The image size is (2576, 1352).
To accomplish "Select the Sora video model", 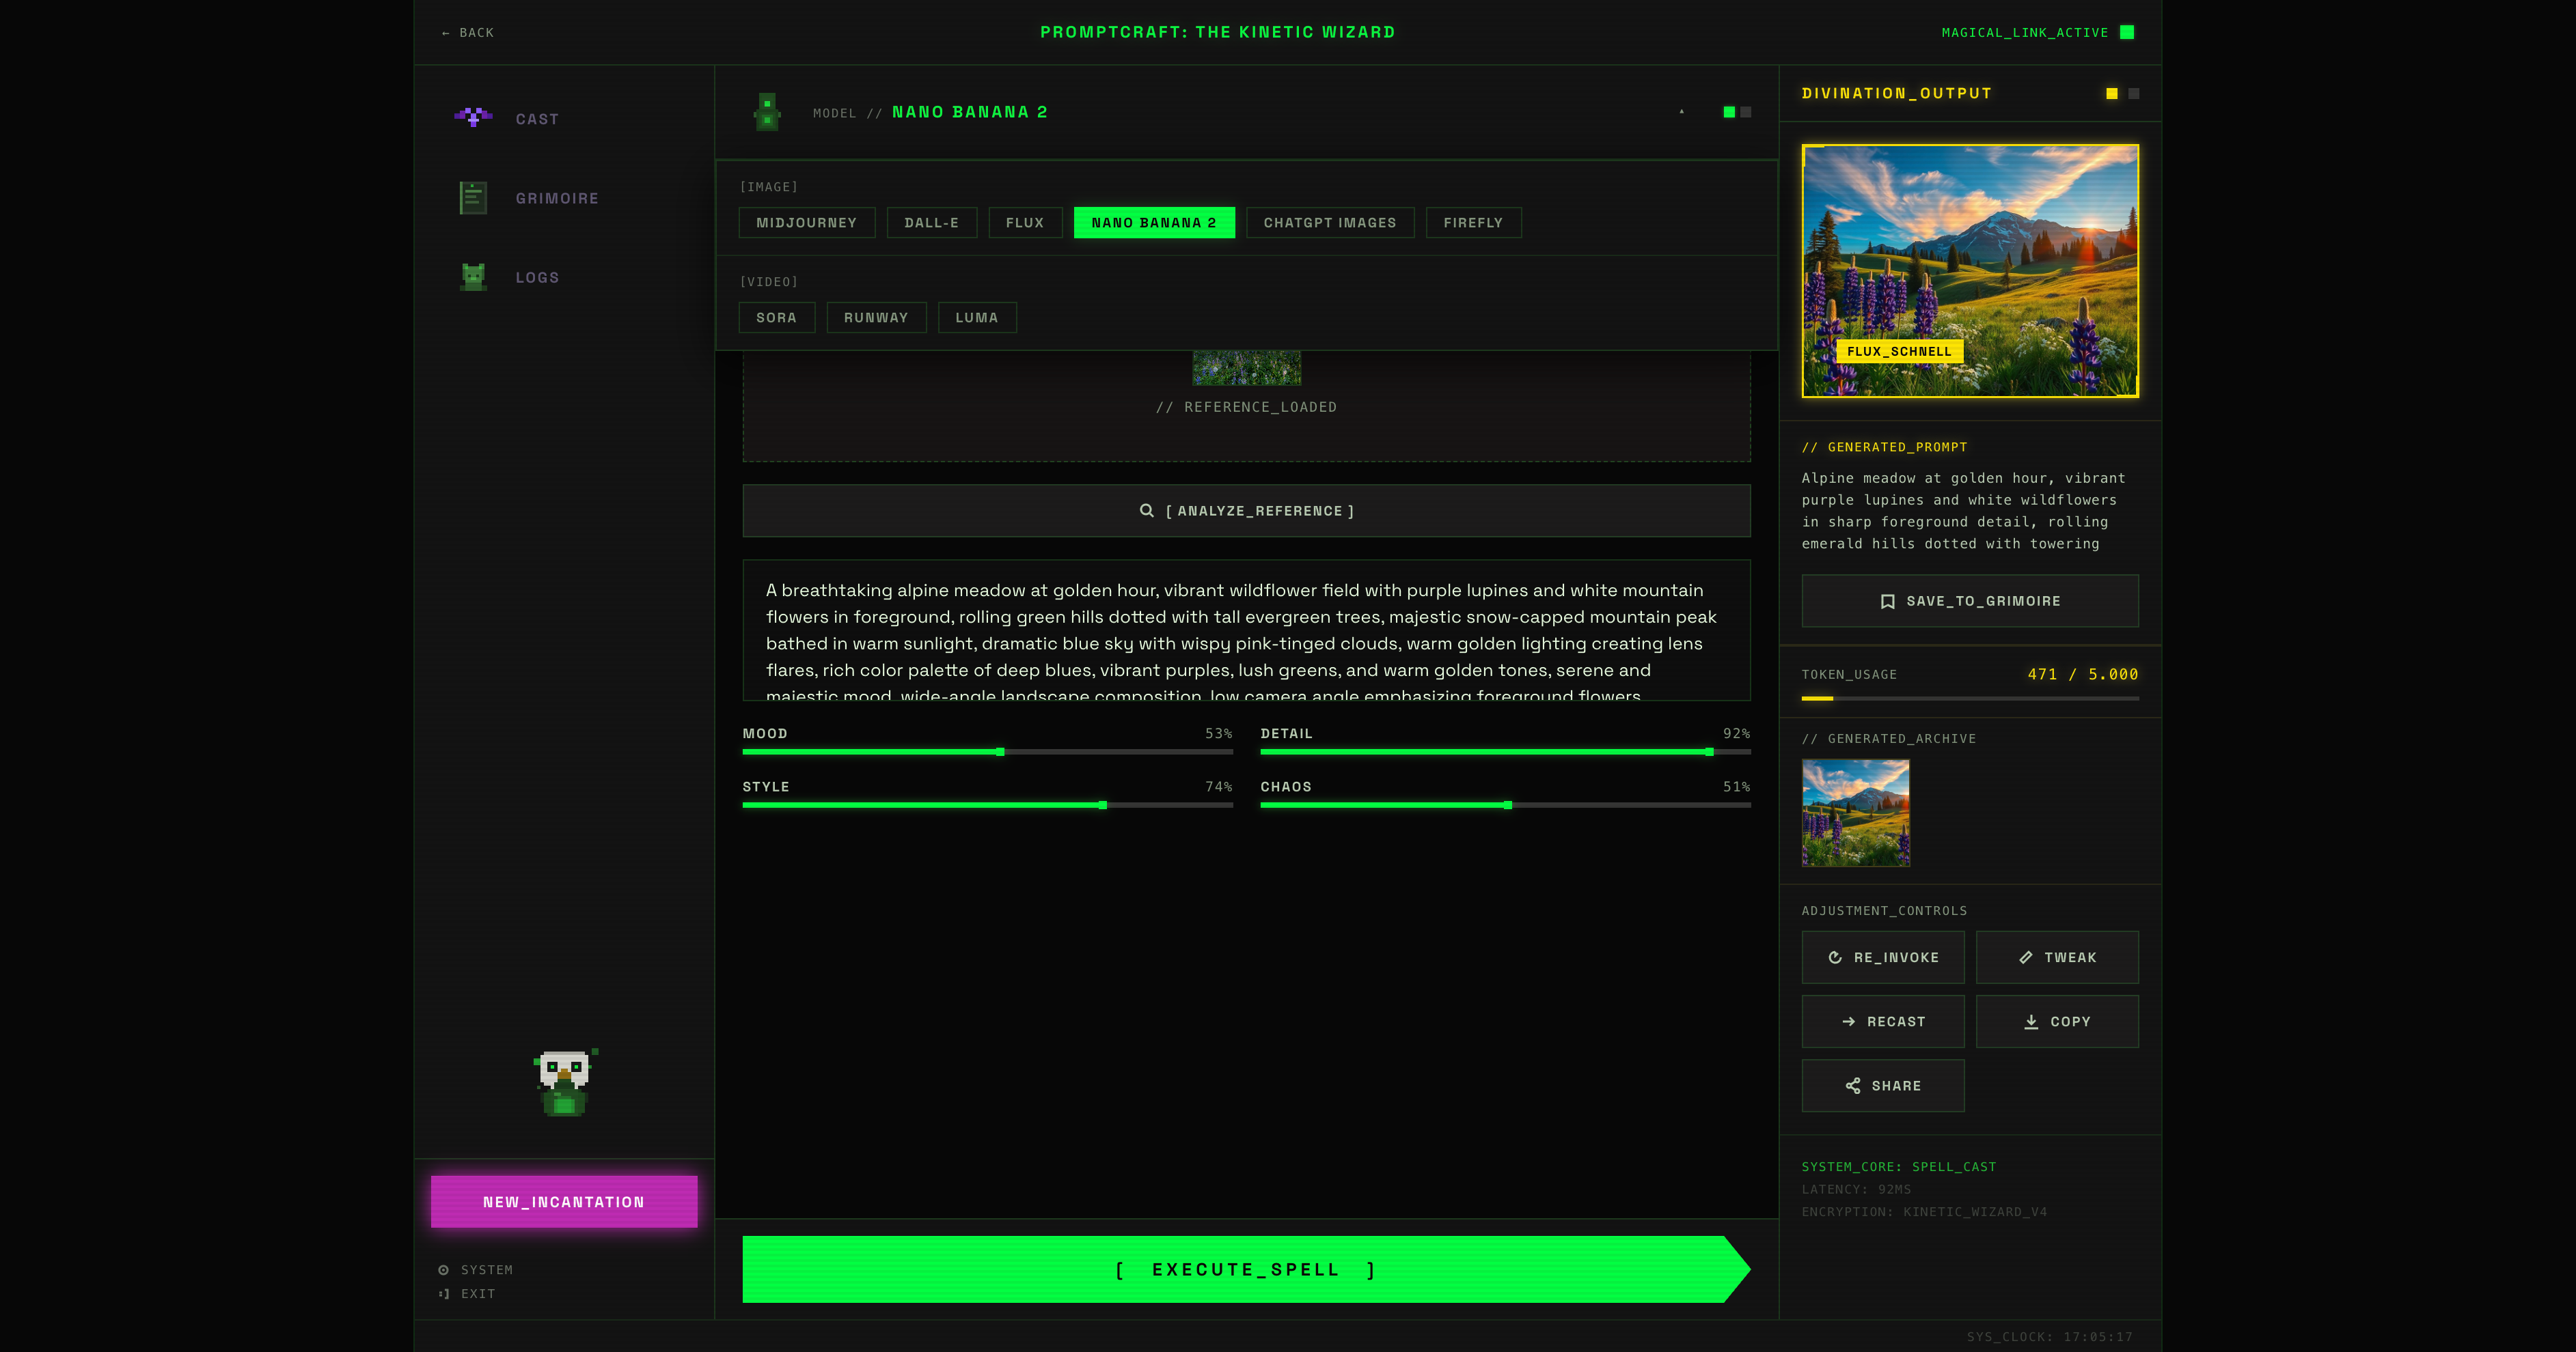I will pos(777,318).
